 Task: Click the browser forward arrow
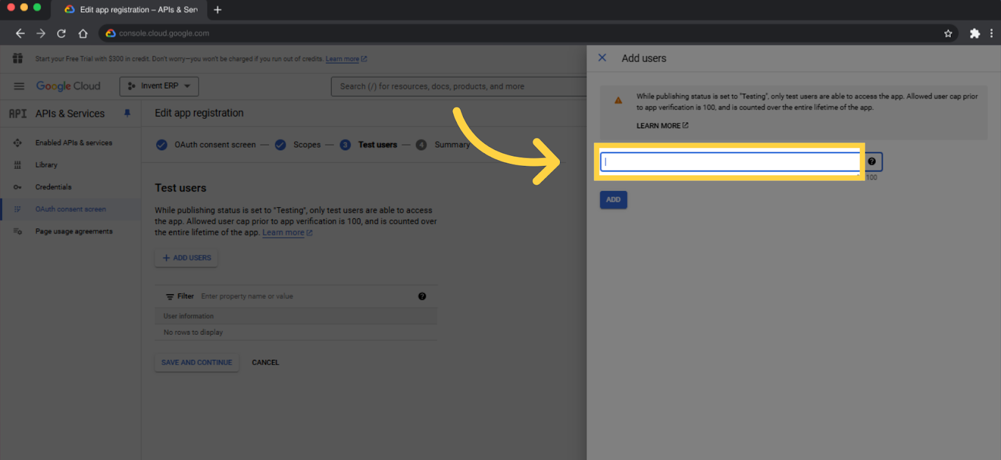(41, 33)
